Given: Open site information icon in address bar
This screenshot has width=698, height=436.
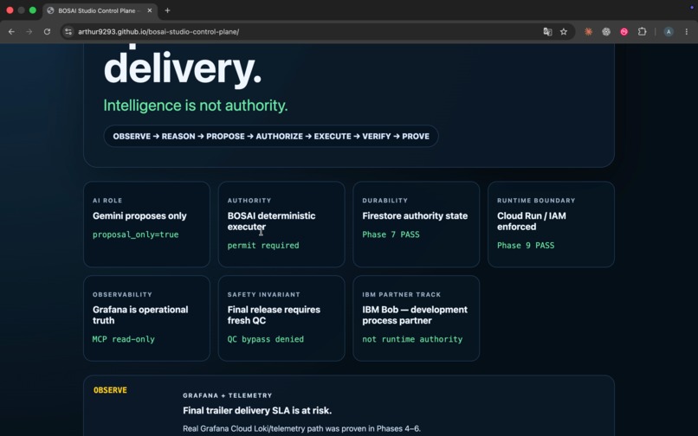Looking at the screenshot, I should click(68, 32).
